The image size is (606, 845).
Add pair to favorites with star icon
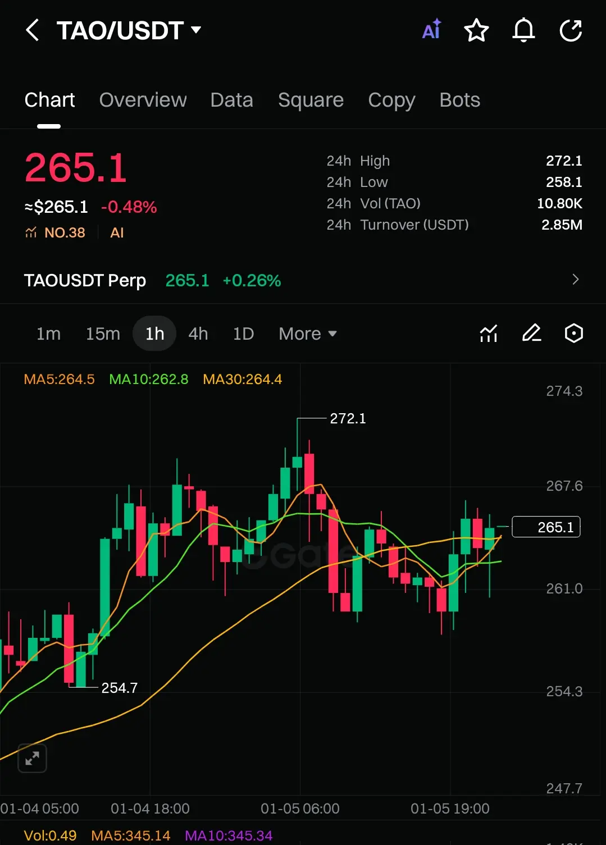pos(476,30)
